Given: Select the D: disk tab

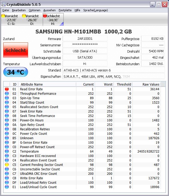Looking at the screenshot, I should pyautogui.click(x=32, y=20).
